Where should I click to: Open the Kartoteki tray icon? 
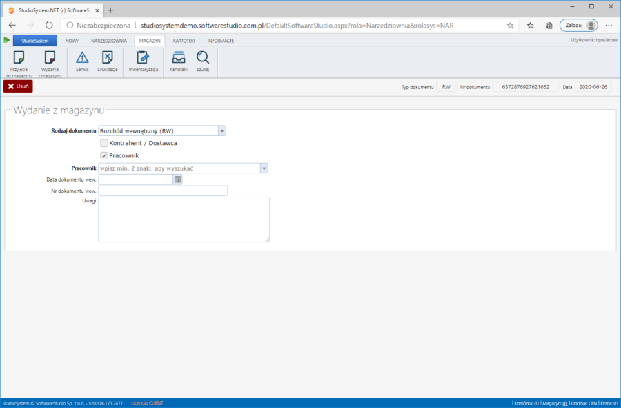tap(179, 58)
